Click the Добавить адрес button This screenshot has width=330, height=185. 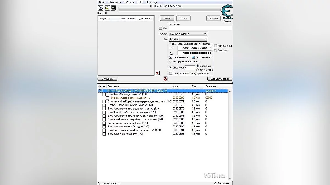(x=220, y=79)
